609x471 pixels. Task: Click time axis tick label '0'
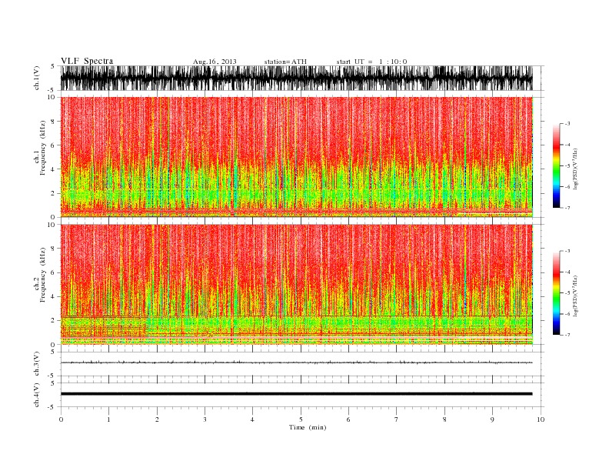(x=61, y=419)
